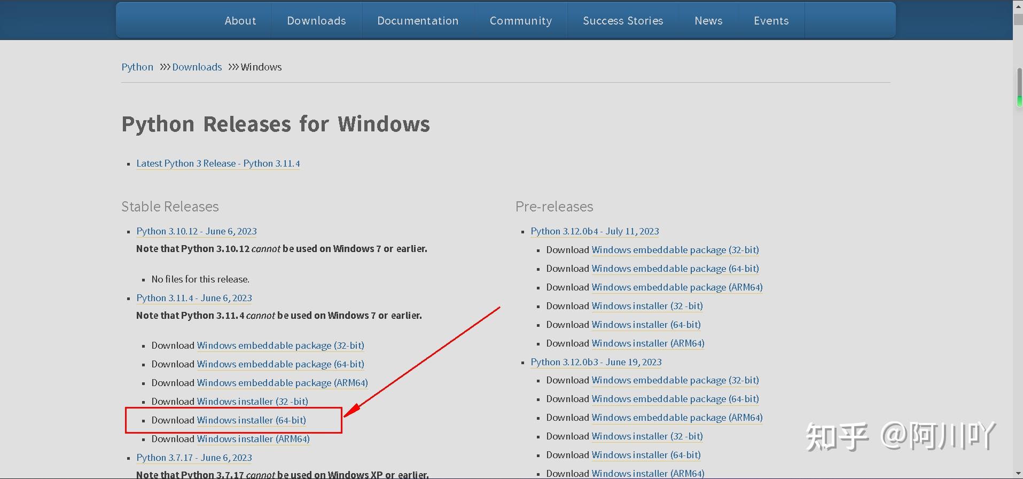The image size is (1023, 479).
Task: Download 3.12.0b4 Windows installer (32-bit)
Action: pos(647,306)
